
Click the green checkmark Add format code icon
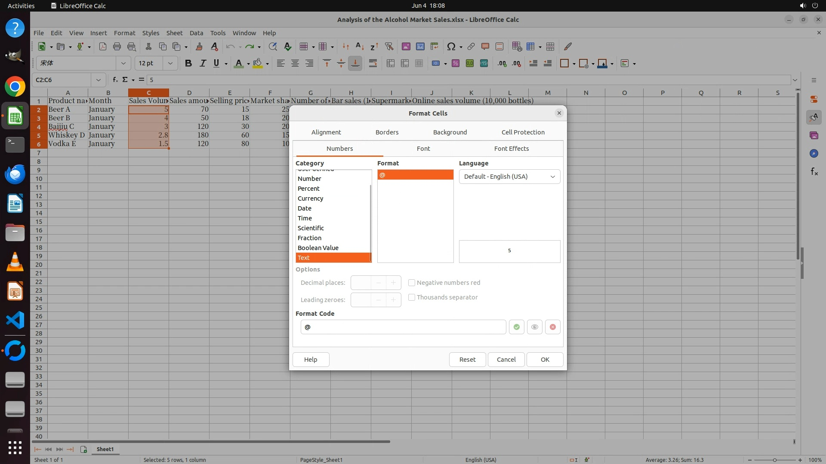click(516, 327)
